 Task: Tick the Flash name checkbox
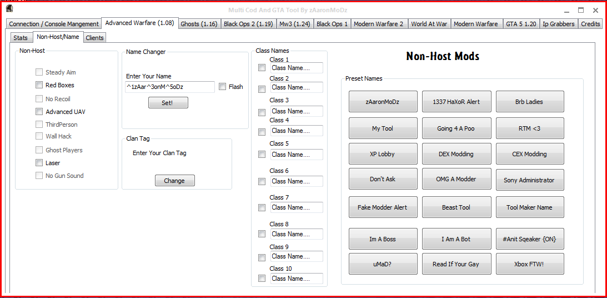click(x=222, y=87)
